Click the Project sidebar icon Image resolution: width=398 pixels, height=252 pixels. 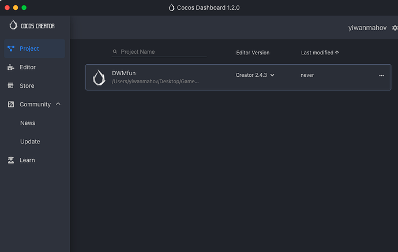coord(11,49)
